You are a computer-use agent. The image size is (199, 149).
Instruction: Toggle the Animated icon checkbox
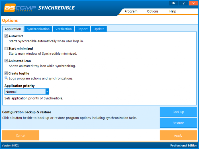(6, 61)
